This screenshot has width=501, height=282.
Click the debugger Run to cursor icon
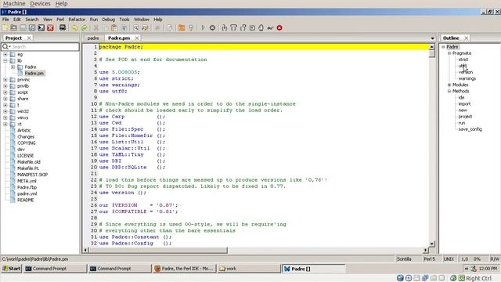click(252, 28)
